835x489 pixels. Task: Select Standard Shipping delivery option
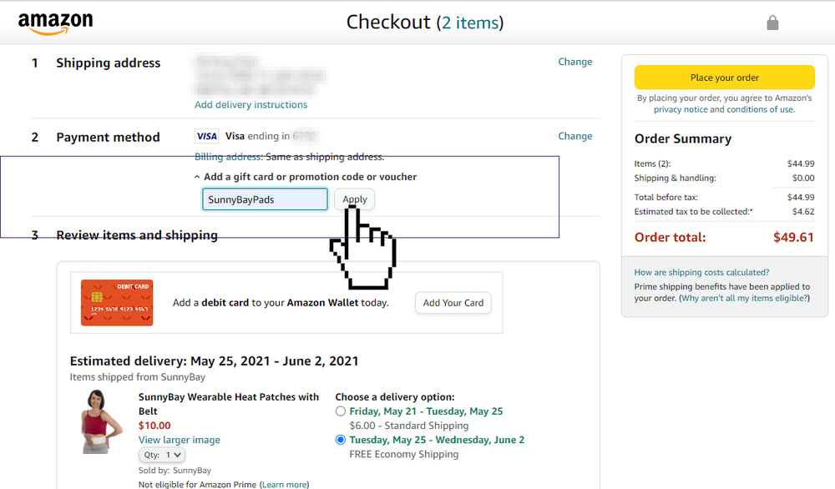(341, 411)
